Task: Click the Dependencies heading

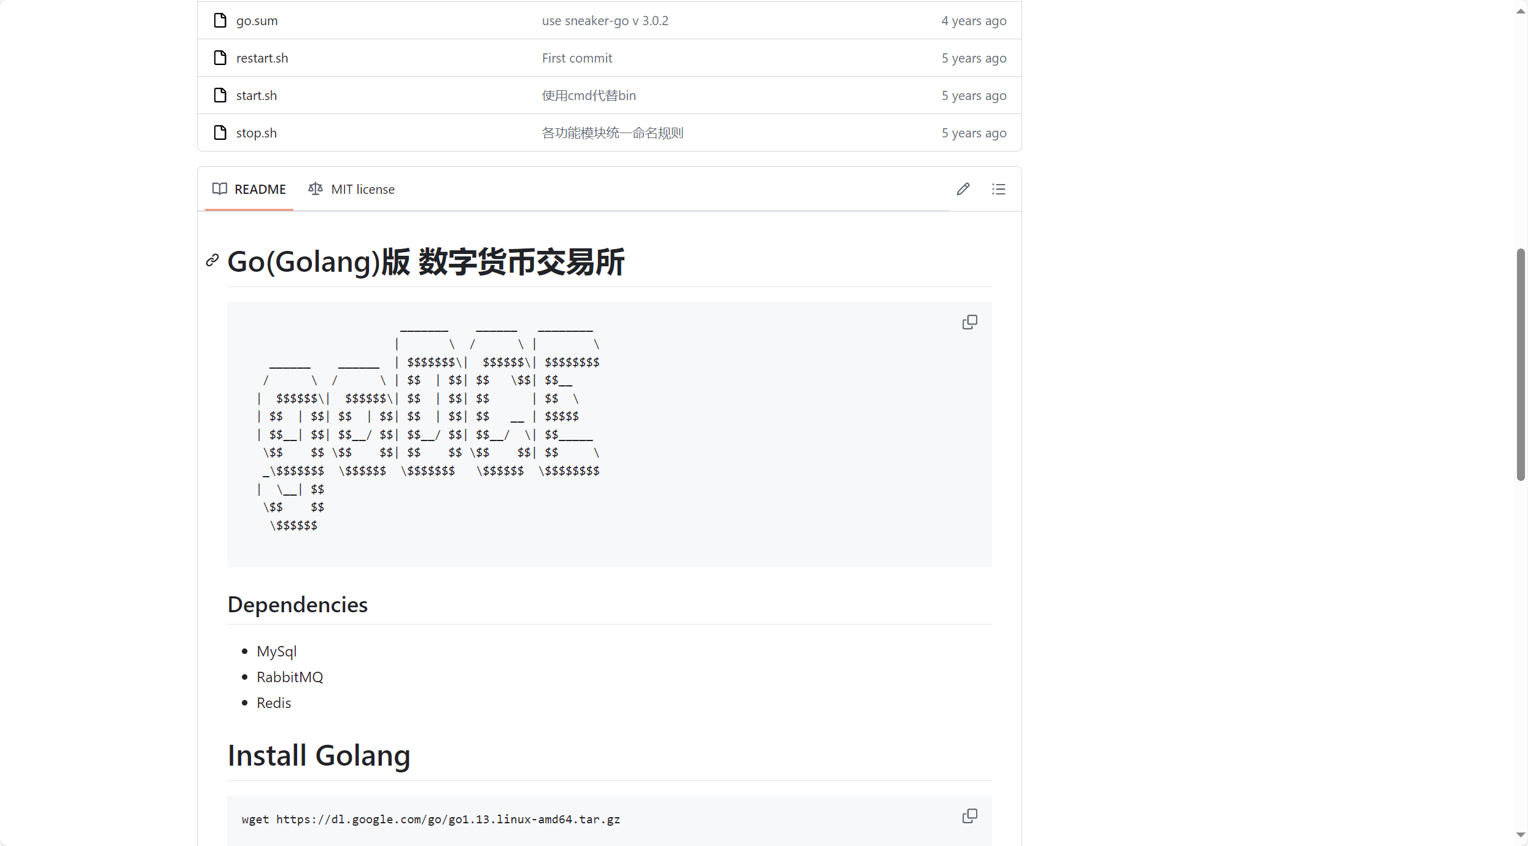Action: pos(298,604)
